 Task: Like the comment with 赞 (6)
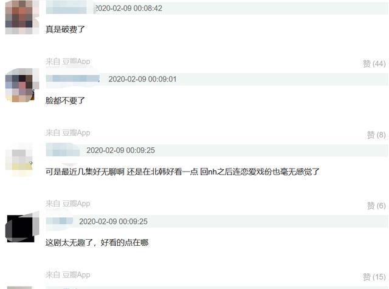pos(376,206)
